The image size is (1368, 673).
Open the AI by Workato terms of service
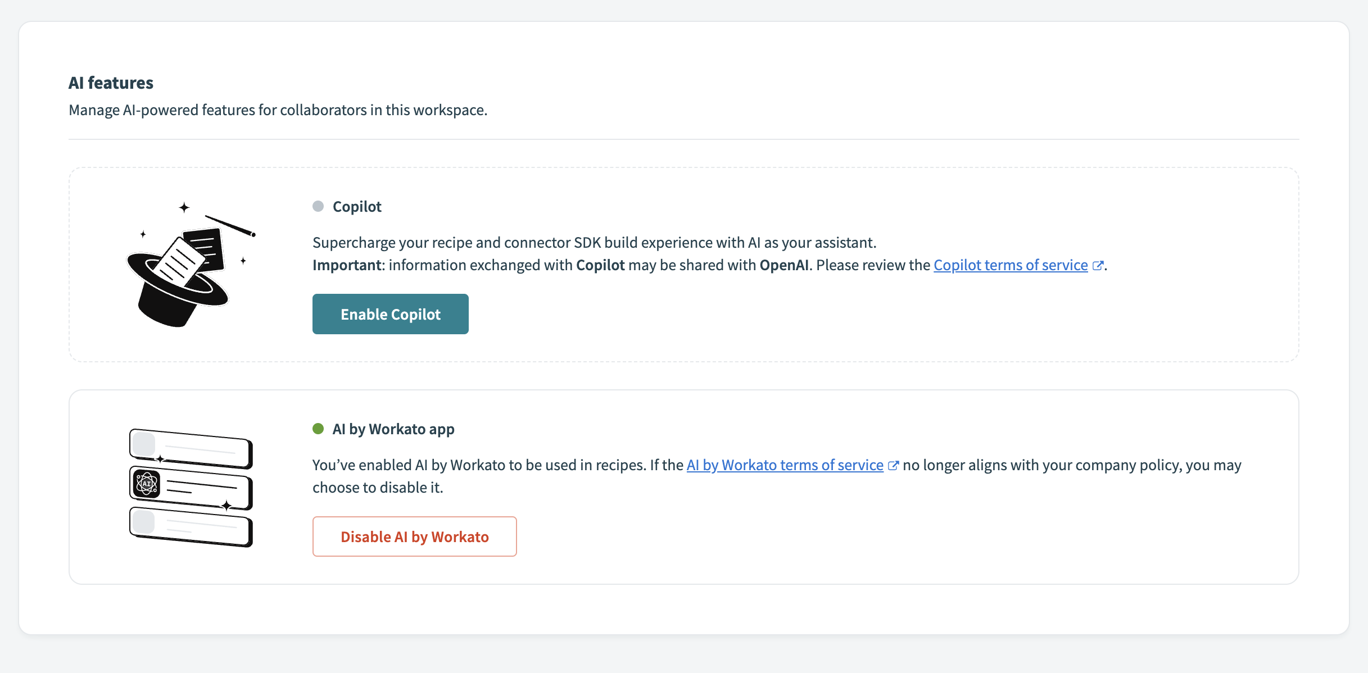785,465
